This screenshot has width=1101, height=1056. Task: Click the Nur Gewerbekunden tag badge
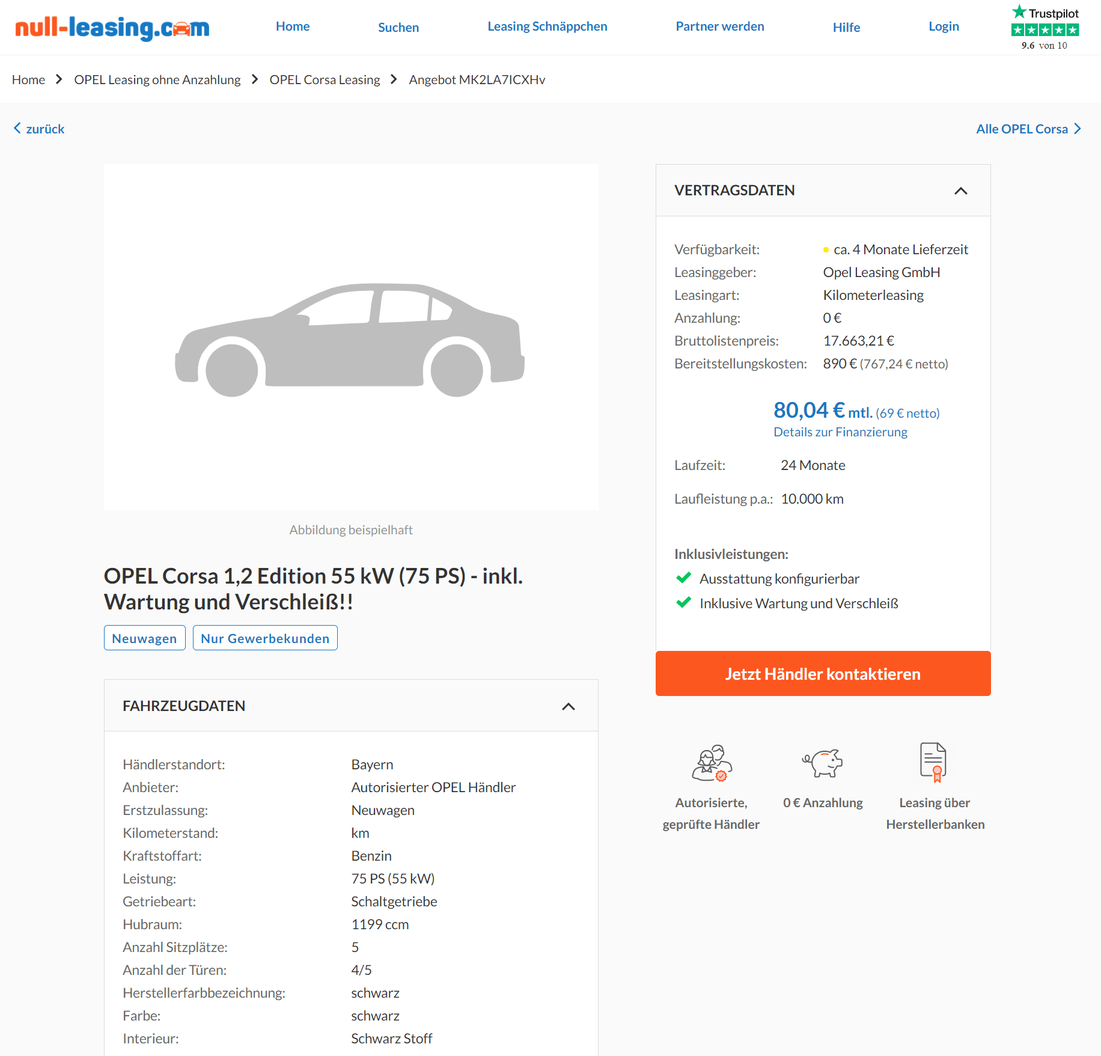point(265,638)
